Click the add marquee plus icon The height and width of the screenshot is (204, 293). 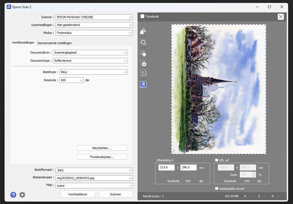click(143, 63)
